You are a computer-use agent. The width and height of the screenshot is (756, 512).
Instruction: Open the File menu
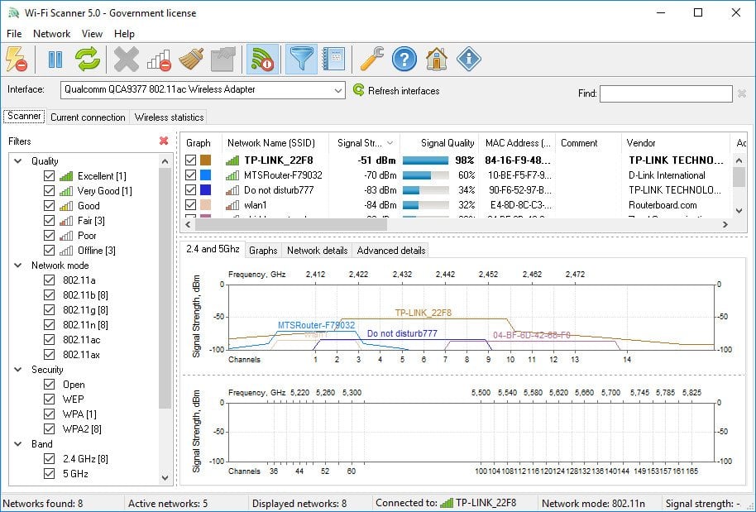point(14,34)
